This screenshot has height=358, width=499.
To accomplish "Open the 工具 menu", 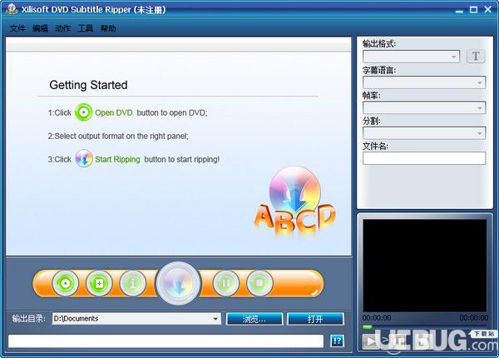I will (86, 28).
